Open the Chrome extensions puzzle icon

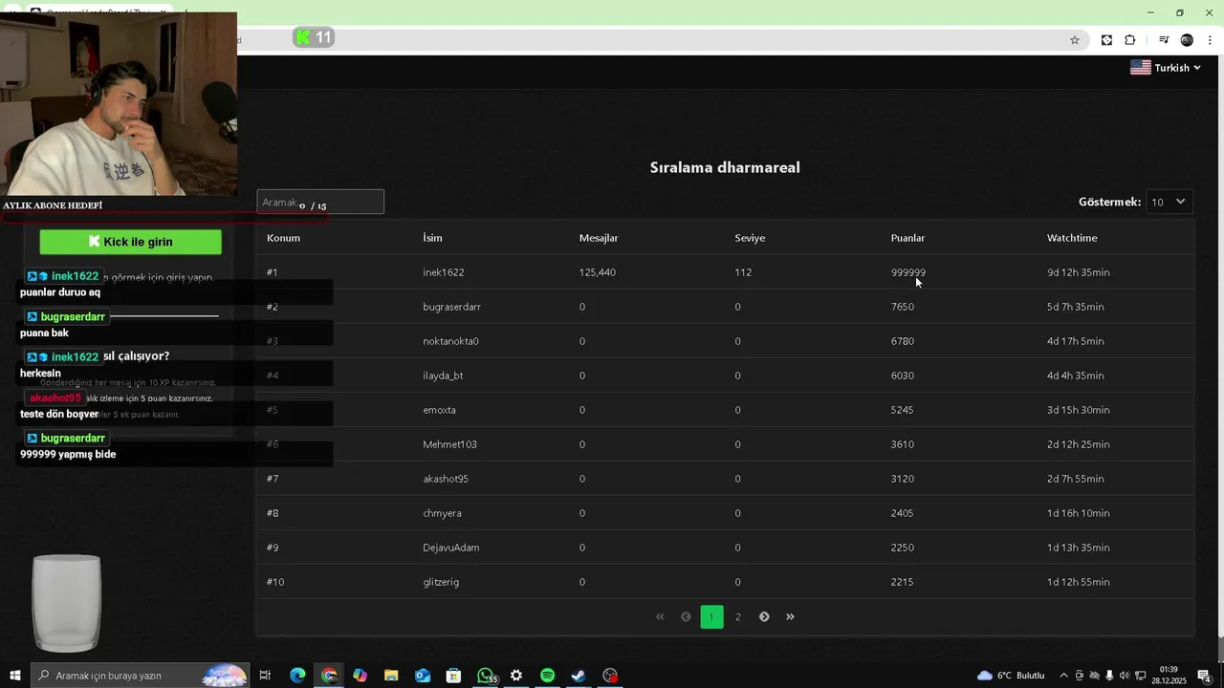pos(1130,40)
